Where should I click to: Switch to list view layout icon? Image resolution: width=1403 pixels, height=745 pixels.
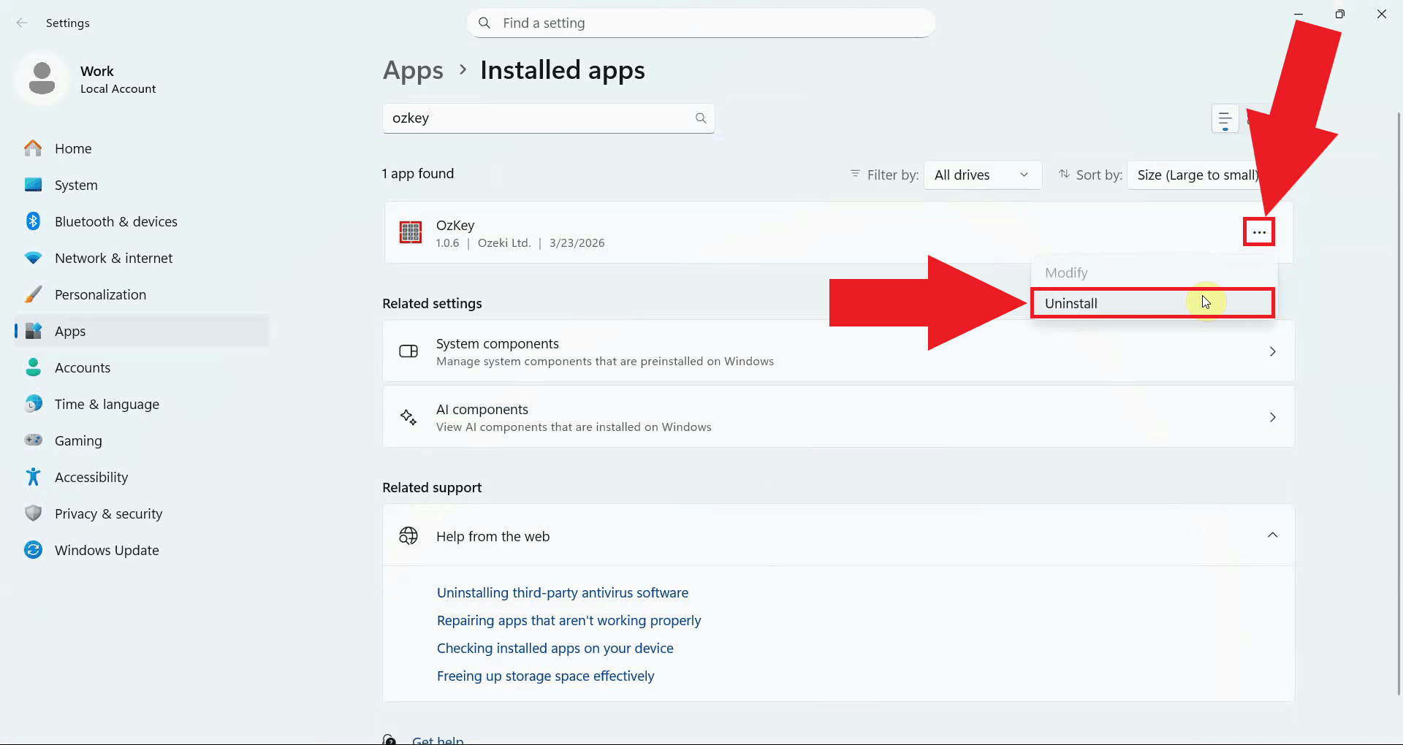(1225, 118)
